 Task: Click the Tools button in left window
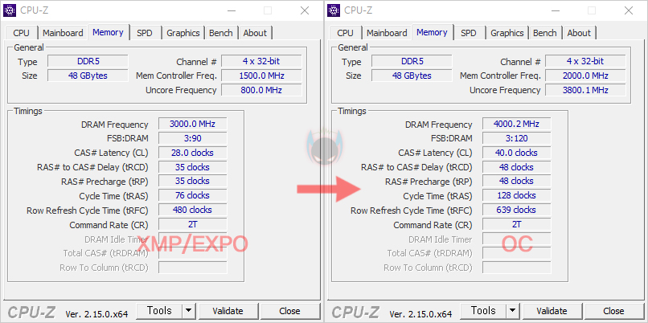159,311
